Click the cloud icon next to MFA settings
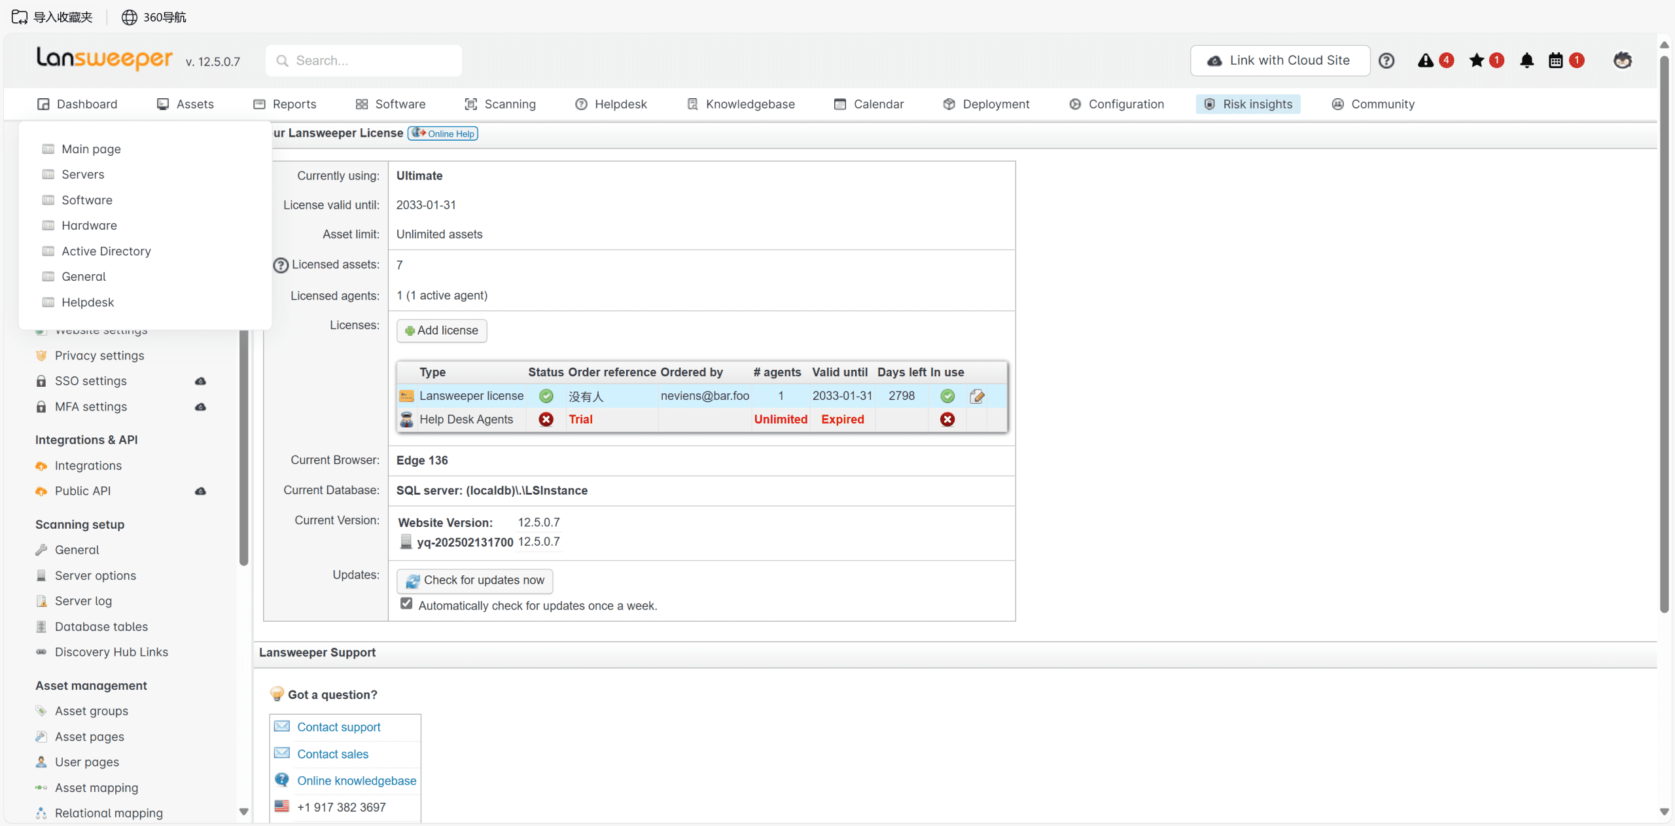Image resolution: width=1675 pixels, height=826 pixels. (x=201, y=406)
